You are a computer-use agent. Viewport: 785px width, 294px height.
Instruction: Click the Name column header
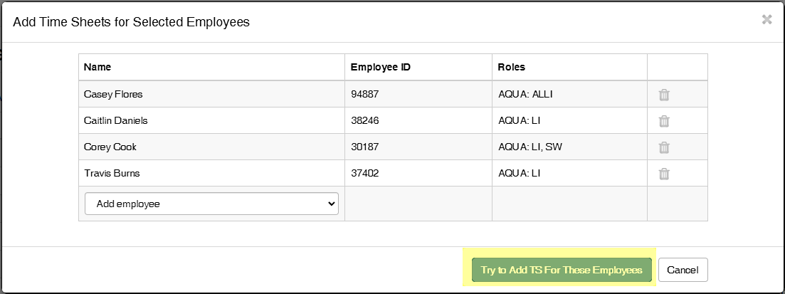[98, 68]
